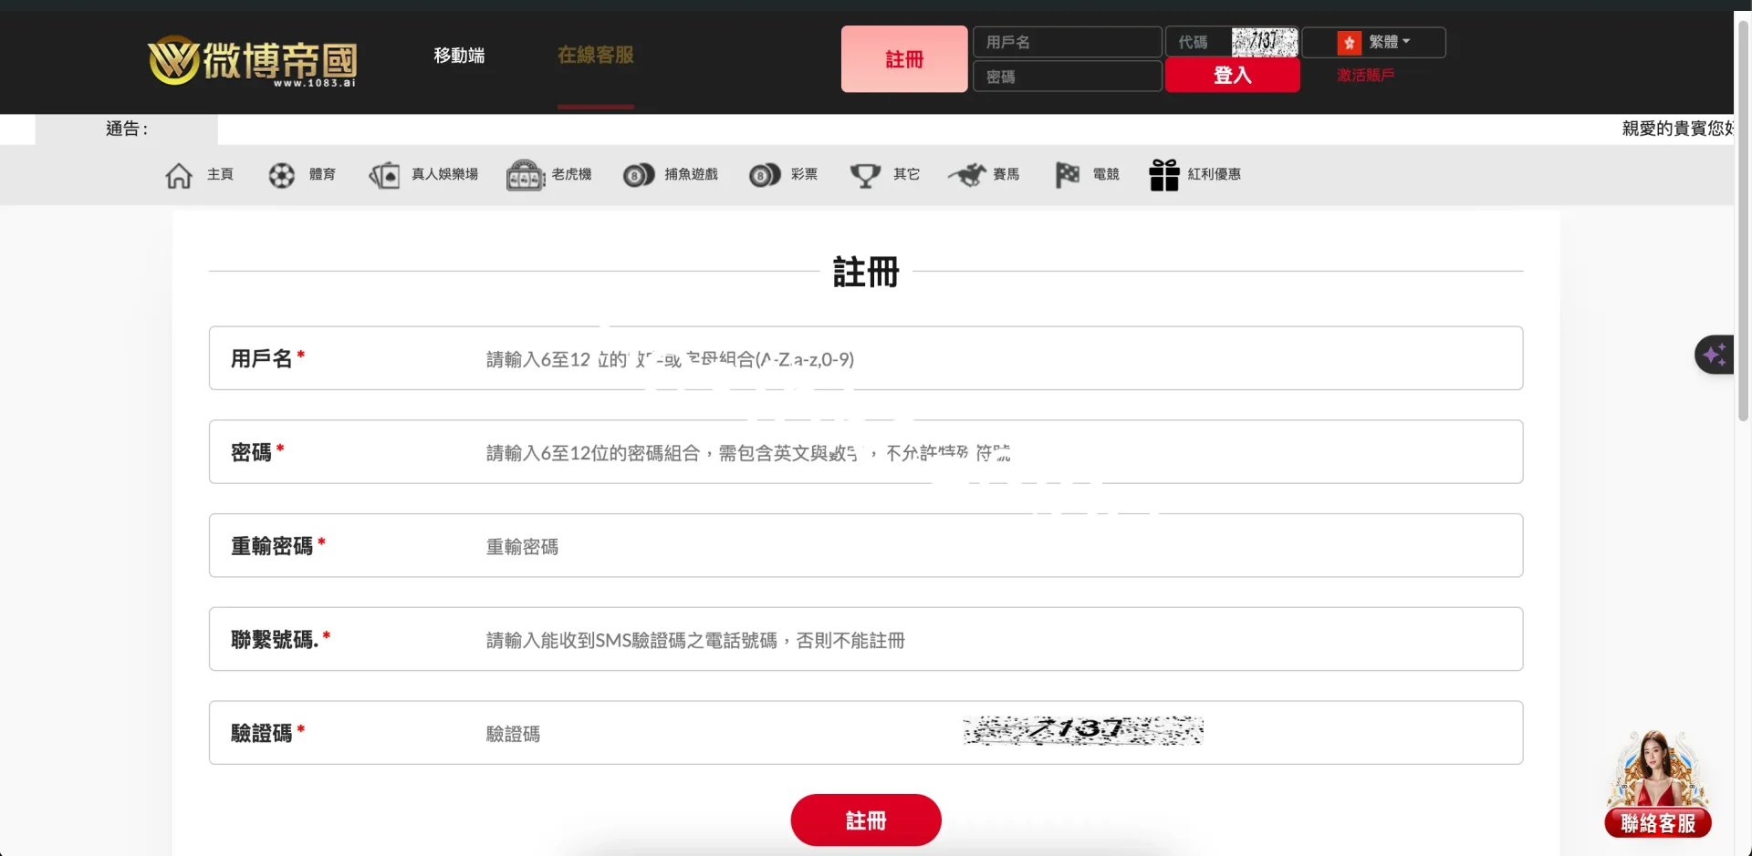Select the trophy icon labeled 其它
The width and height of the screenshot is (1752, 856).
coord(865,175)
